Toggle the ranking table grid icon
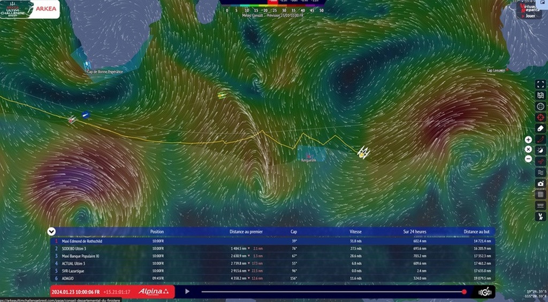 click(541, 195)
